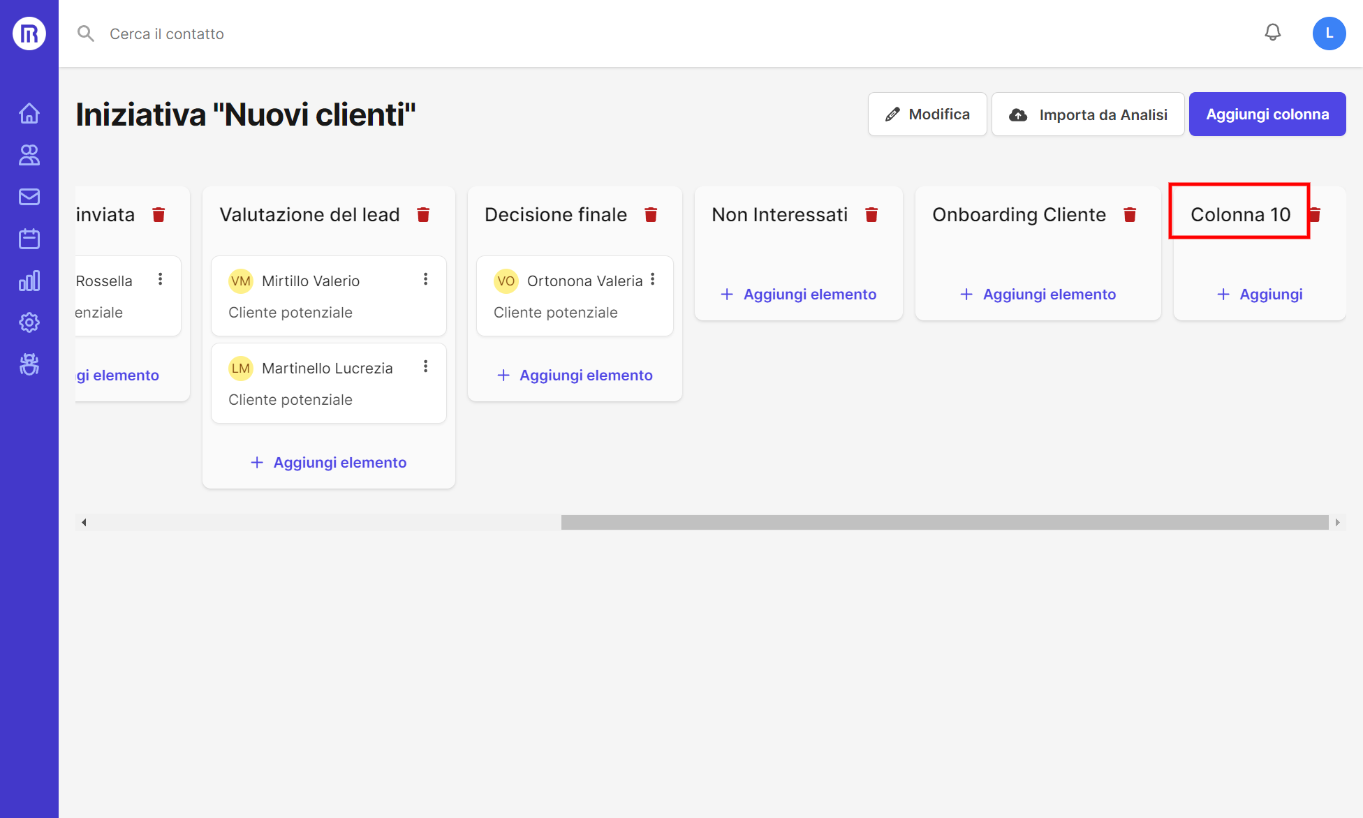
Task: Open options menu for Mirtillo Valerio card
Action: pyautogui.click(x=425, y=280)
